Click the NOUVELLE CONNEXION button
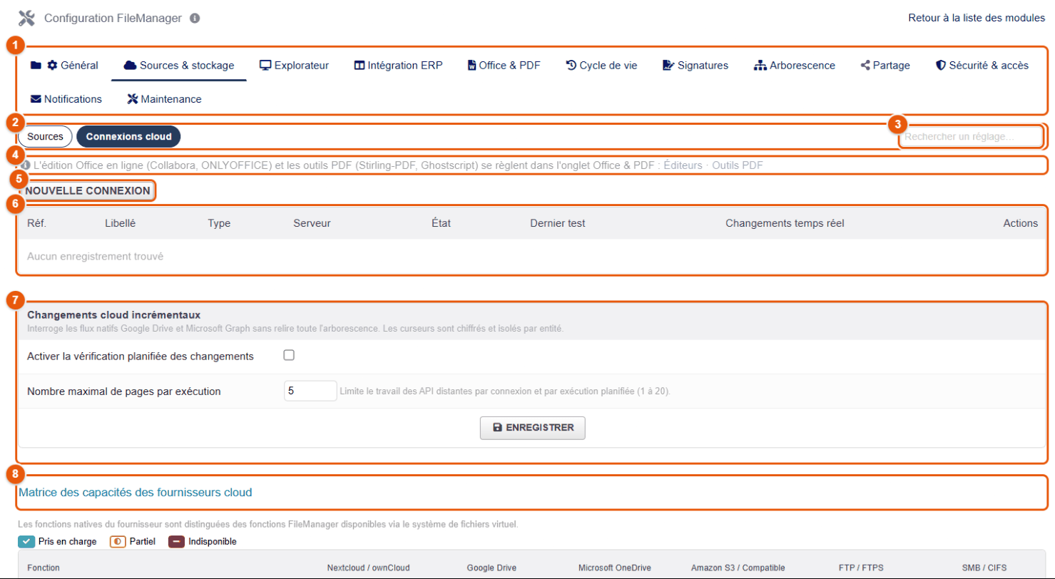This screenshot has width=1055, height=579. pyautogui.click(x=87, y=190)
